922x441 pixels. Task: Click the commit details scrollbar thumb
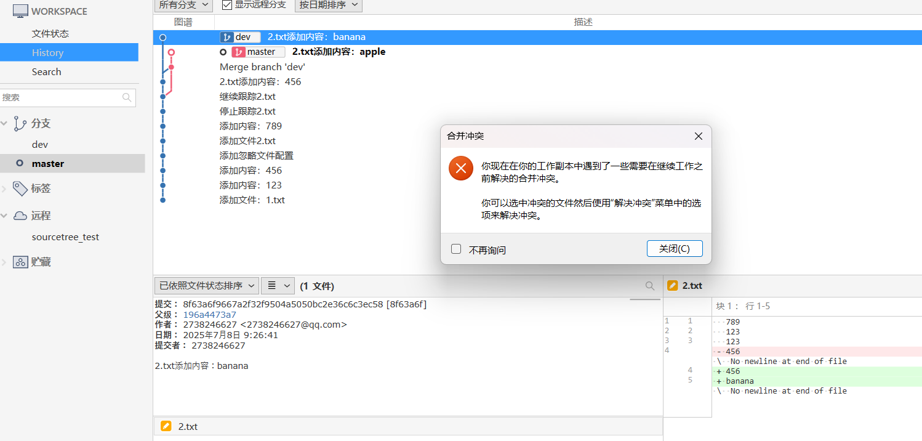(644, 299)
